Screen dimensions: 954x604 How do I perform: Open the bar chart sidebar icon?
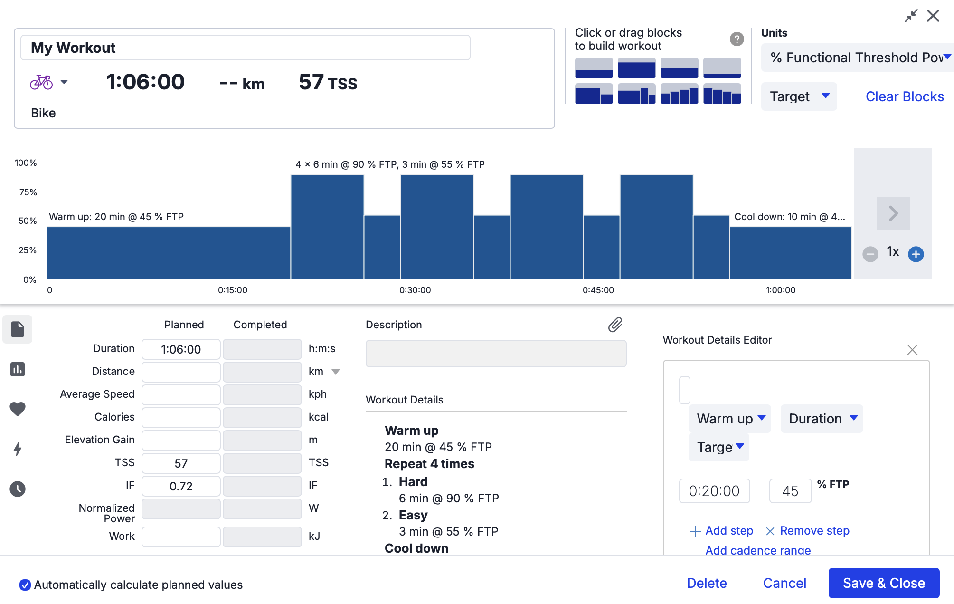tap(18, 369)
